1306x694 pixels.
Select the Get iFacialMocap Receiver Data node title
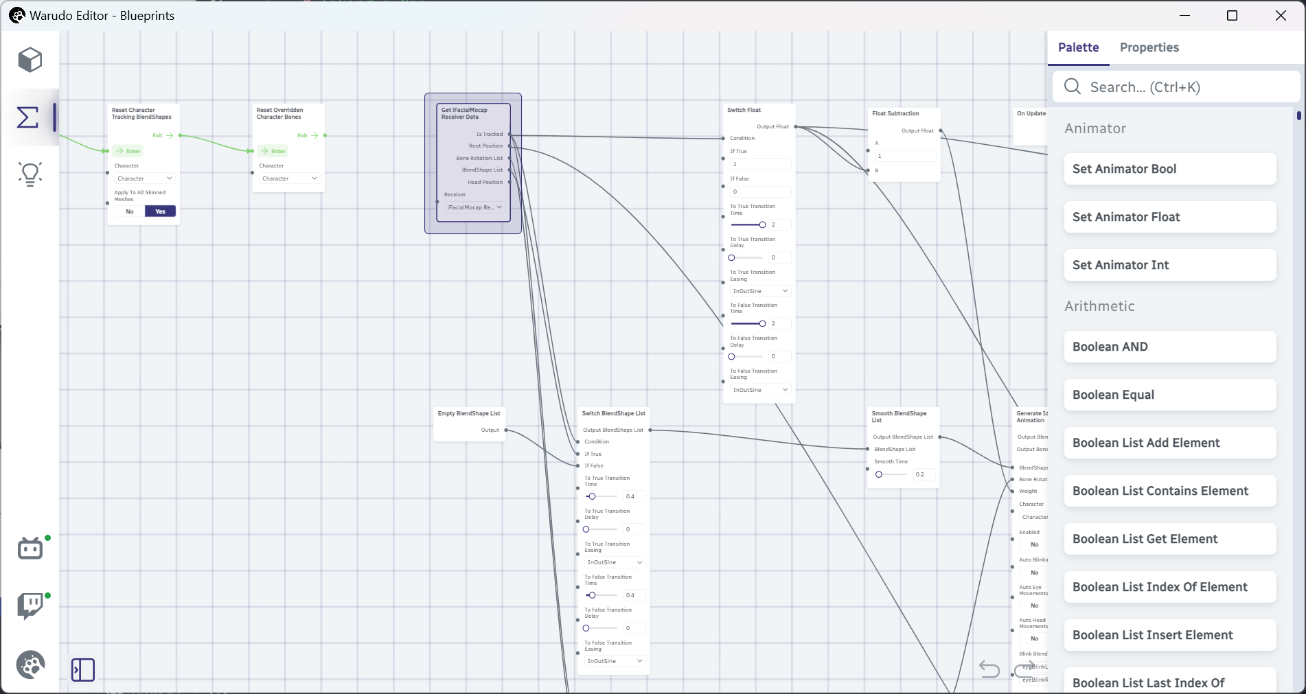tap(464, 113)
